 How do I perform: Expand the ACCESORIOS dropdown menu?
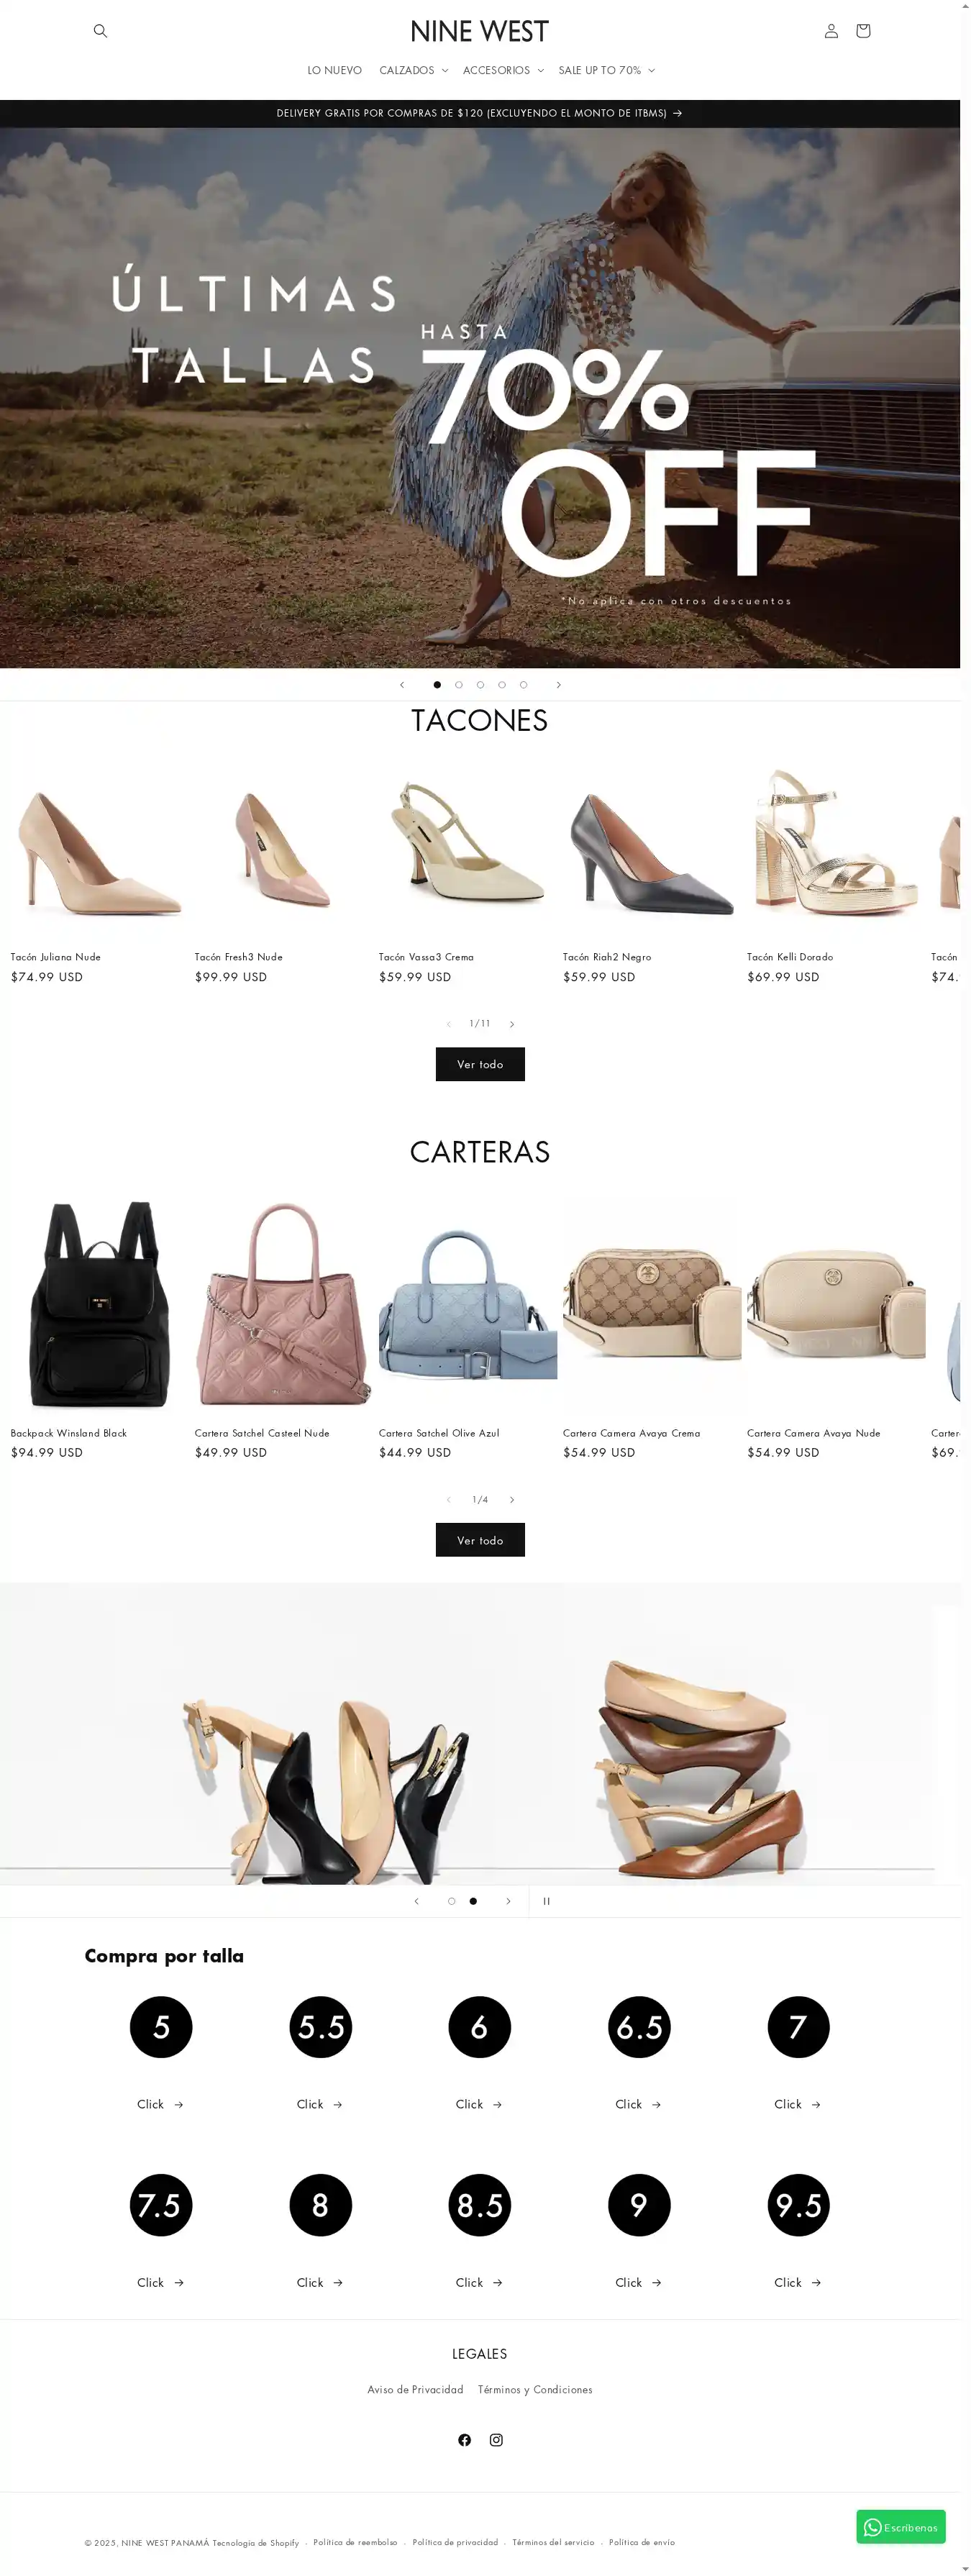(x=503, y=70)
